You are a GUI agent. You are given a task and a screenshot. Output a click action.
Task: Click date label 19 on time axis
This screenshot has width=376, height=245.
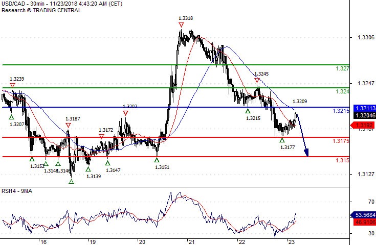coord(92,242)
